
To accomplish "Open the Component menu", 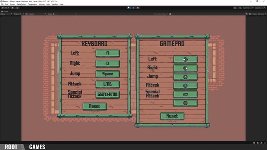I will coord(32,4).
